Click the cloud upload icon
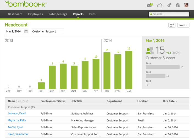Screen dimensions: 194x138 160,5
